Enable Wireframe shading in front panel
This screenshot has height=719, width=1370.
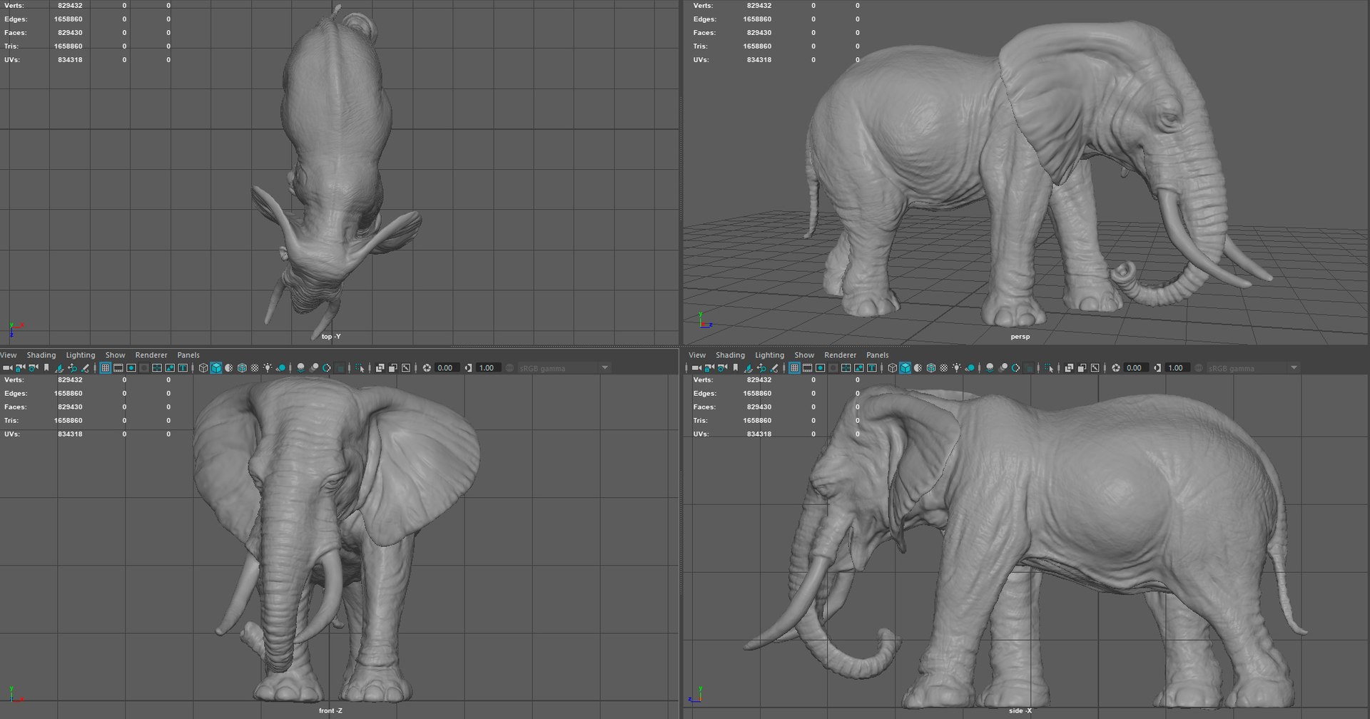[x=203, y=368]
